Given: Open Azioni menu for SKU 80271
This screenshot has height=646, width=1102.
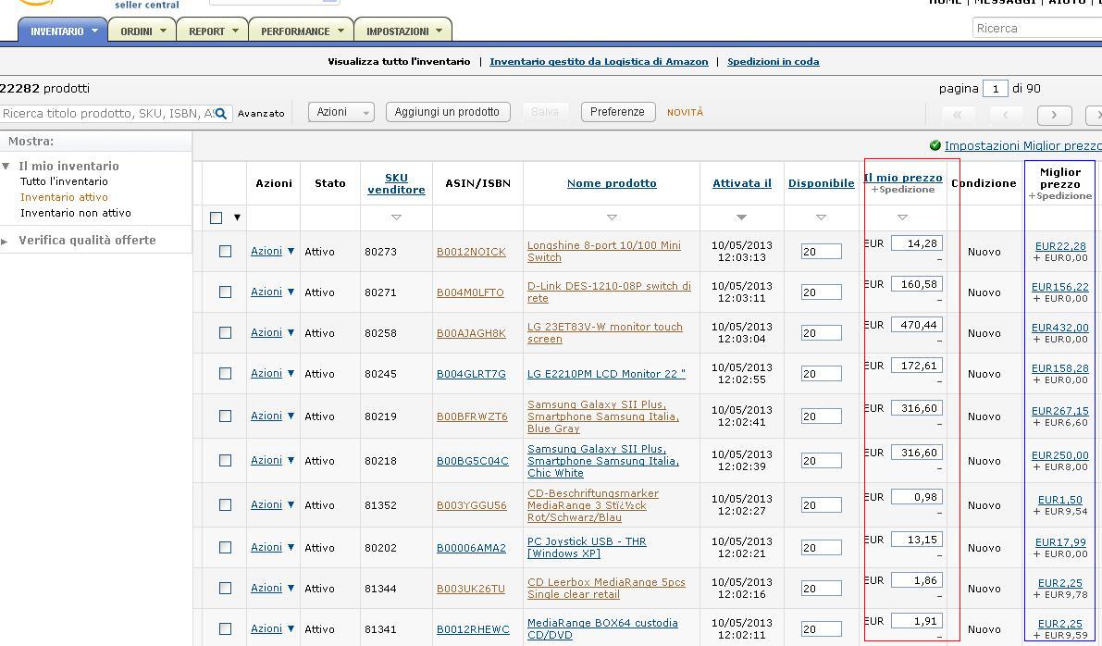Looking at the screenshot, I should 273,292.
